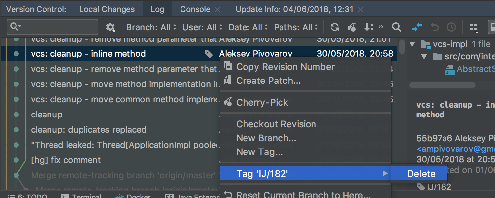Click the IntelliSort arrows icon
The height and width of the screenshot is (198, 495).
369,27
